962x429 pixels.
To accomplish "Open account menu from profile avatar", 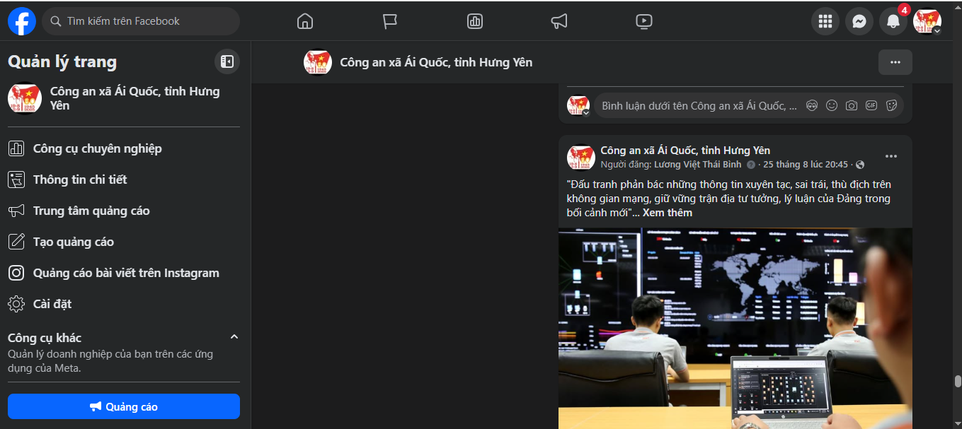I will coord(927,21).
